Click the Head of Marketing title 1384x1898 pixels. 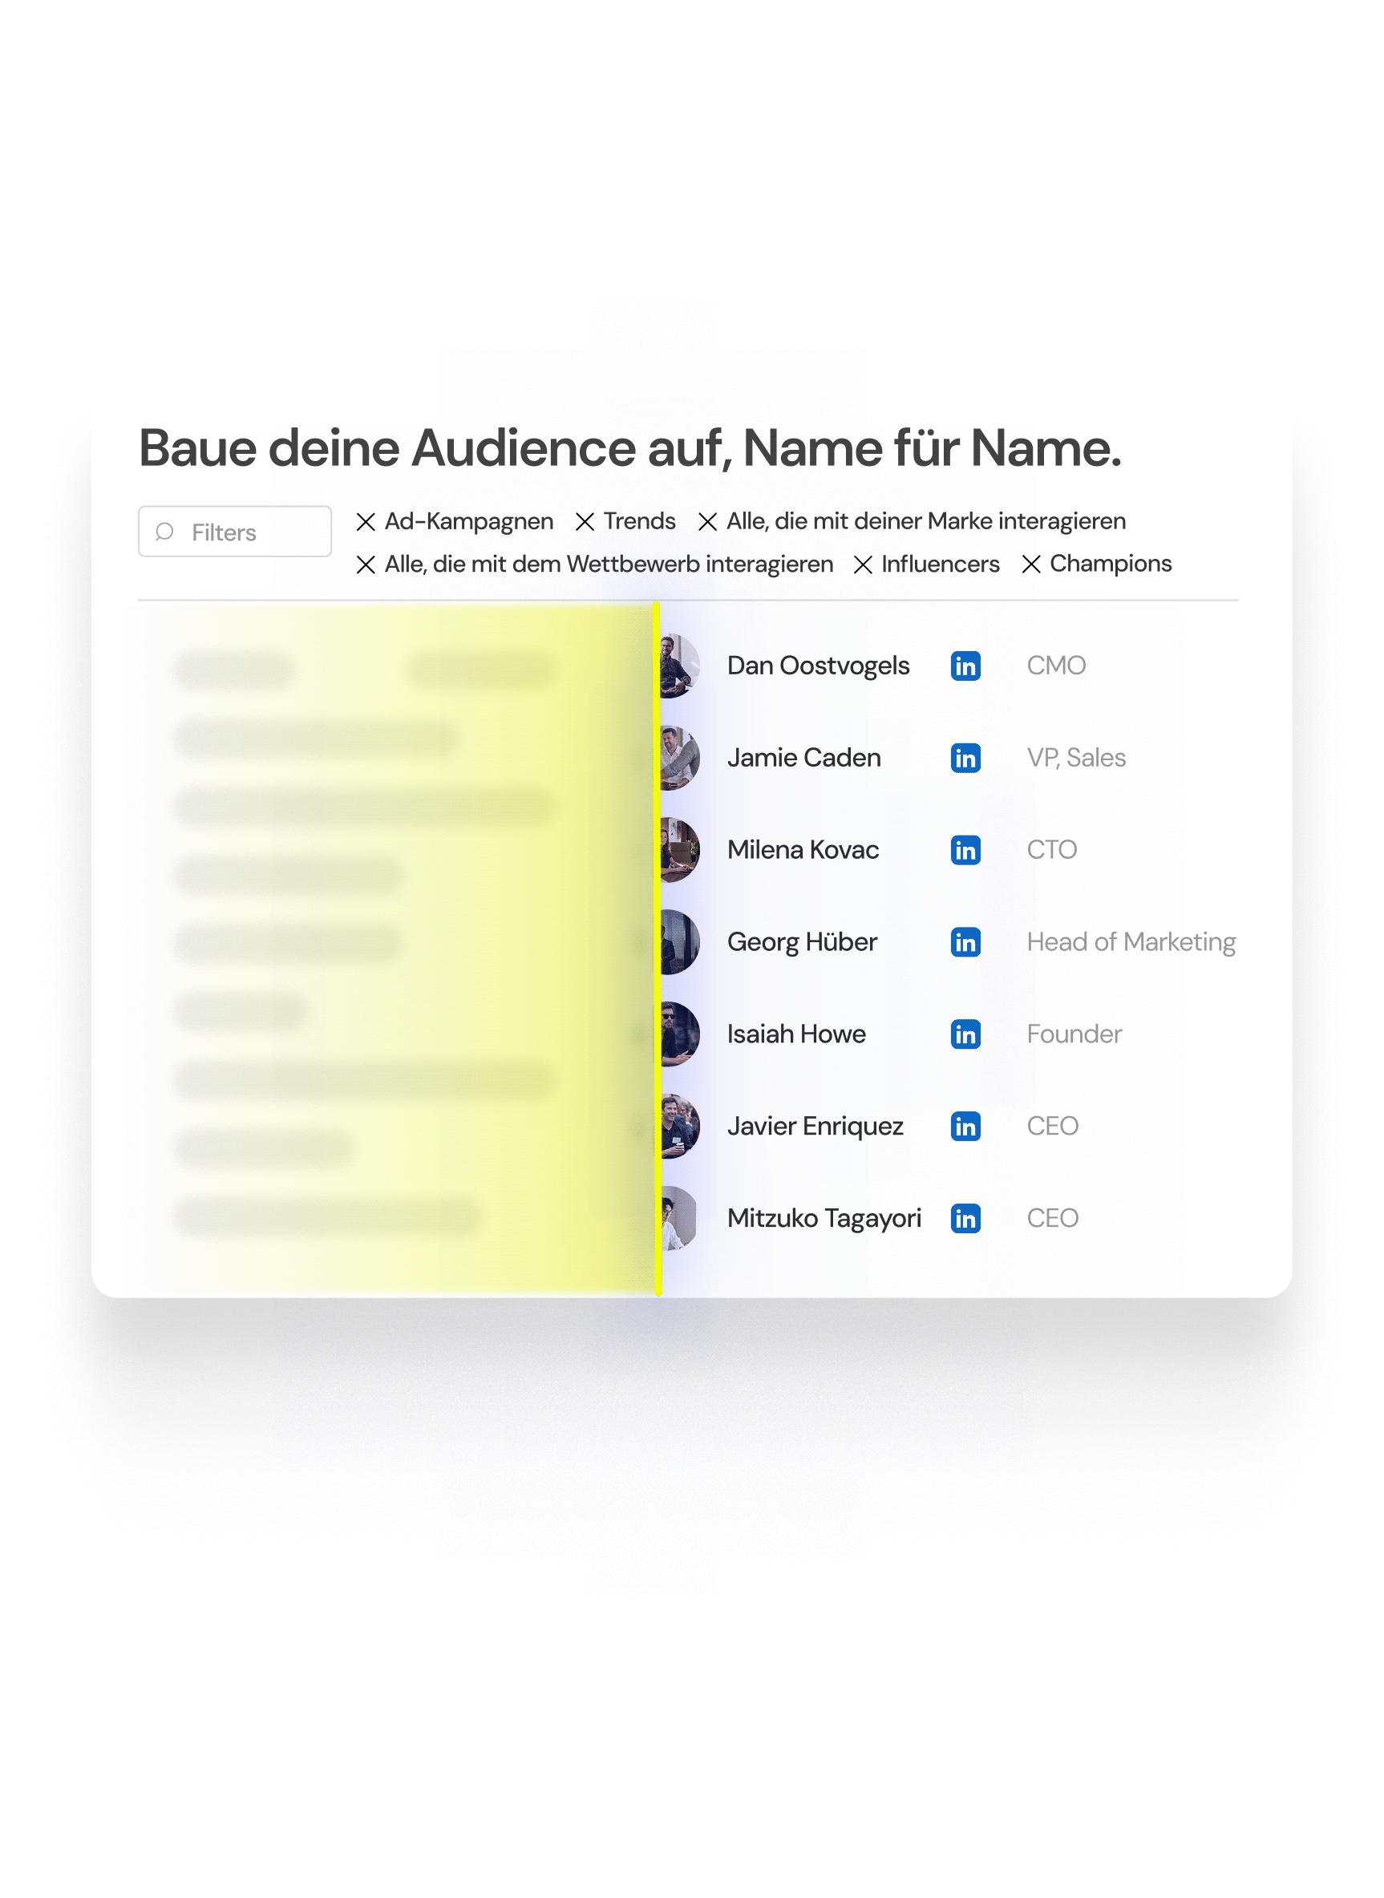click(x=1131, y=942)
